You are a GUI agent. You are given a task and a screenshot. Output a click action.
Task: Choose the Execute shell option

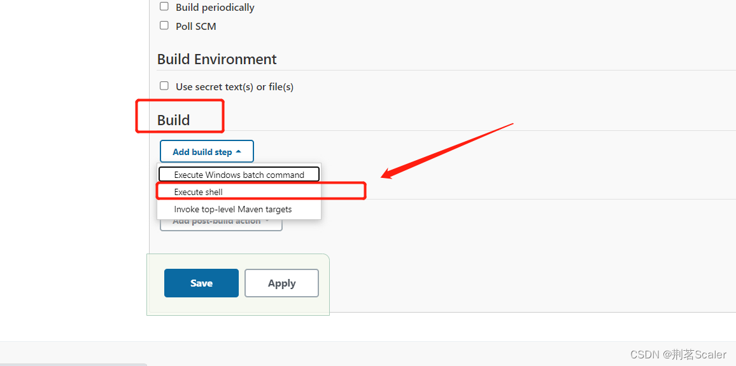(x=199, y=192)
